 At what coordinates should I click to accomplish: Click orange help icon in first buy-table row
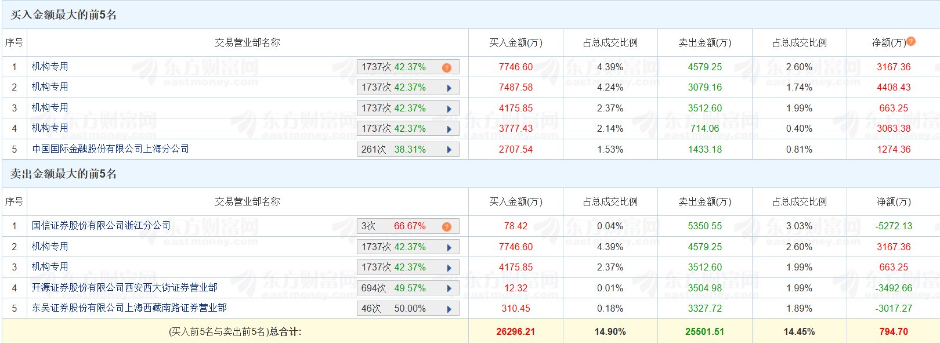(446, 68)
